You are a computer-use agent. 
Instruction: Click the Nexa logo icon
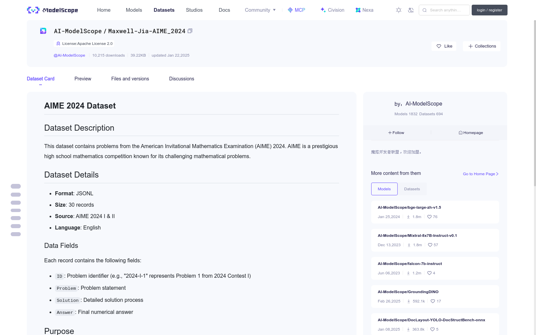point(358,10)
